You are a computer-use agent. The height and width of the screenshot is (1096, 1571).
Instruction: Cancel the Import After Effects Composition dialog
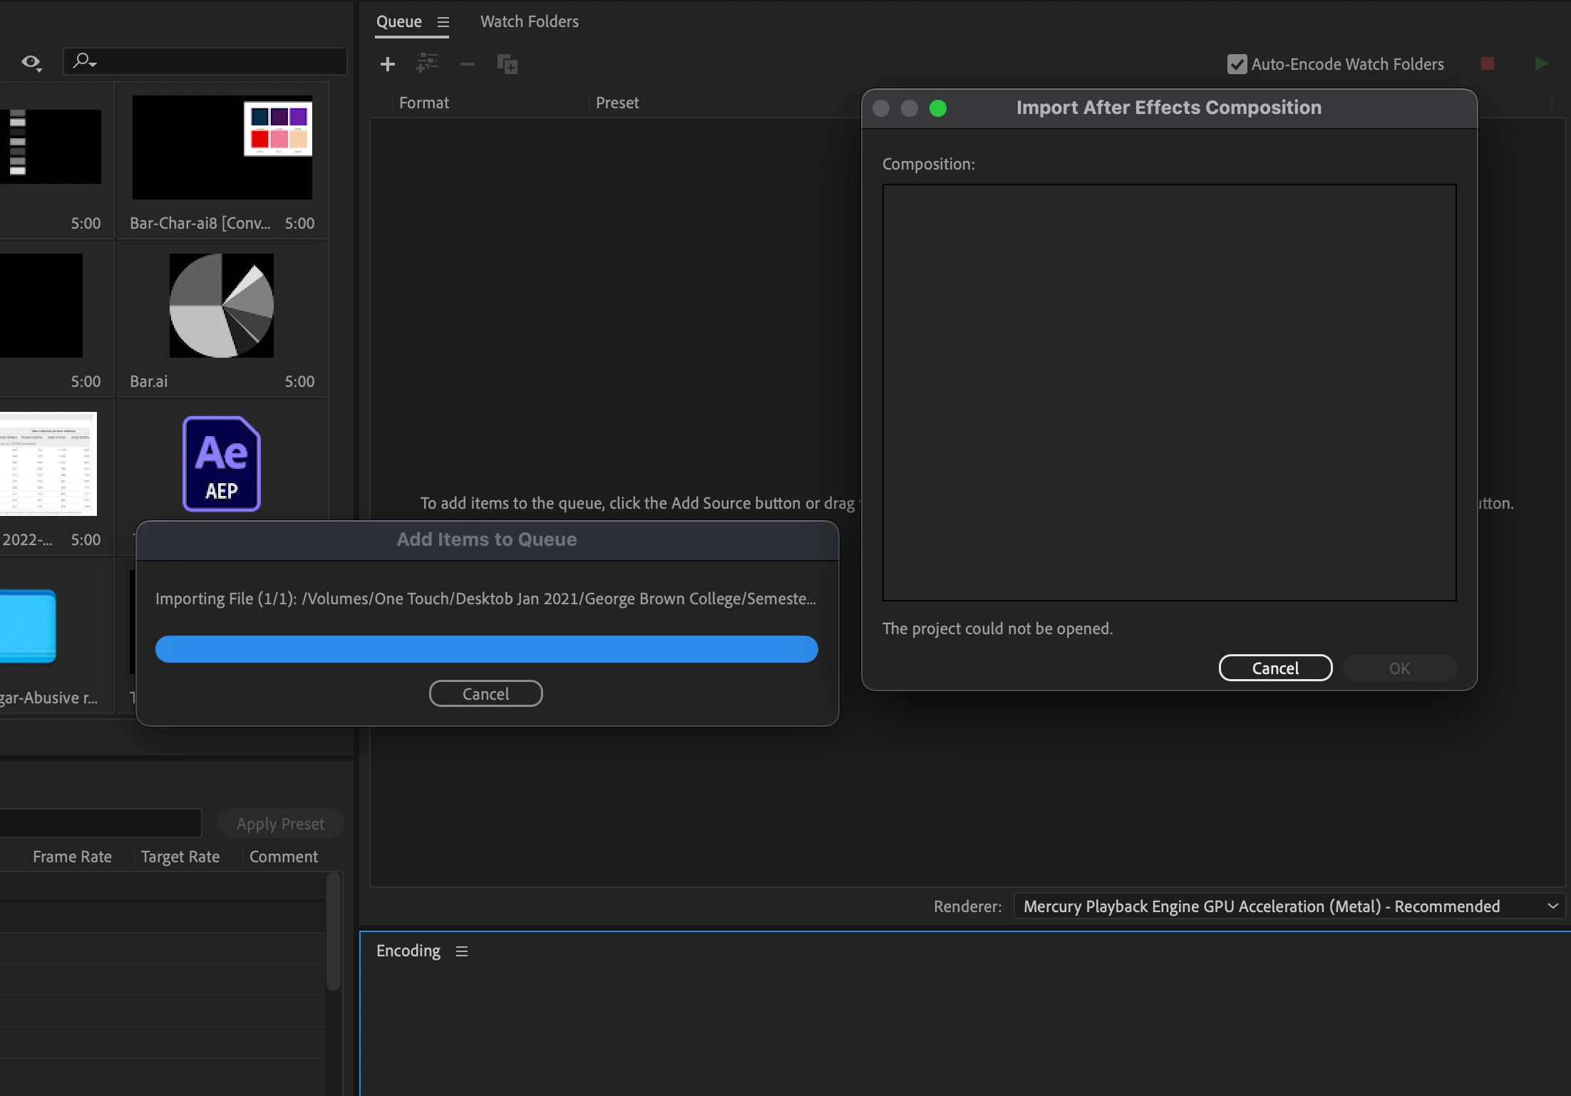tap(1275, 668)
